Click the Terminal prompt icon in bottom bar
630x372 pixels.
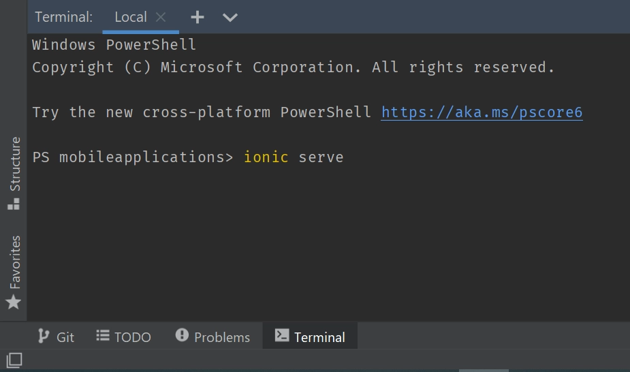[x=281, y=336]
